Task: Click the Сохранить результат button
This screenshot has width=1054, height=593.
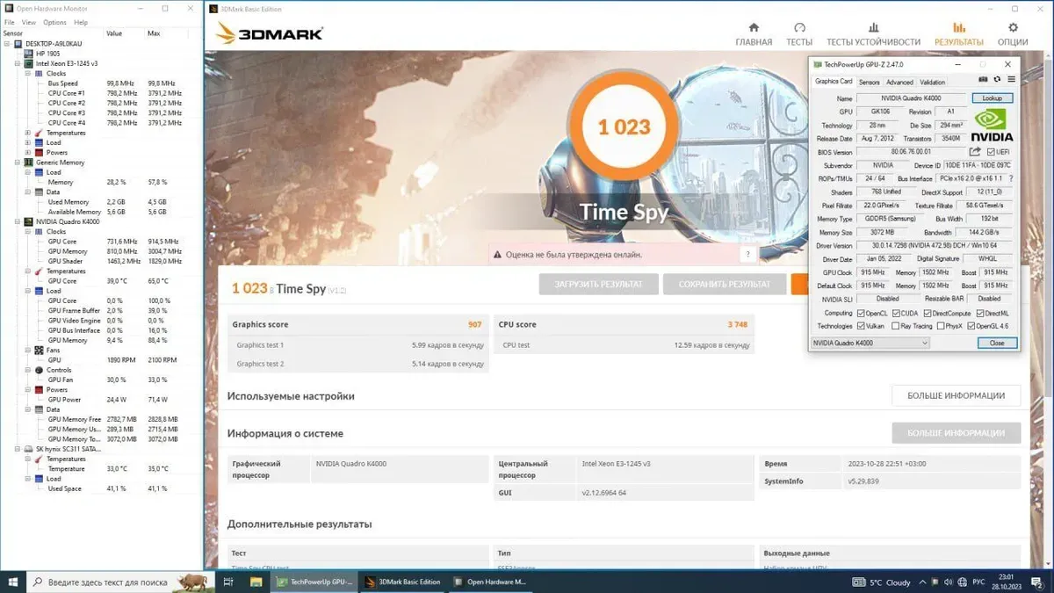Action: (x=724, y=284)
